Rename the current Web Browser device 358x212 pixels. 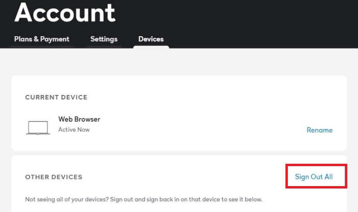click(x=319, y=130)
